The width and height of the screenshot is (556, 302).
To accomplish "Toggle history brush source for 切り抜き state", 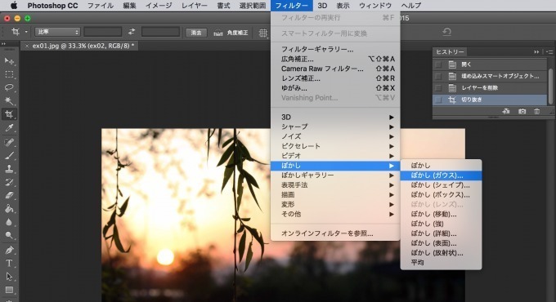I will coord(438,100).
